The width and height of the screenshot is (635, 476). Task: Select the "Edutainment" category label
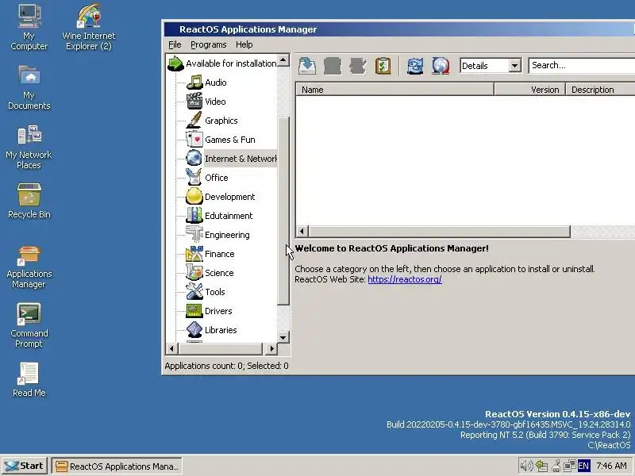229,216
